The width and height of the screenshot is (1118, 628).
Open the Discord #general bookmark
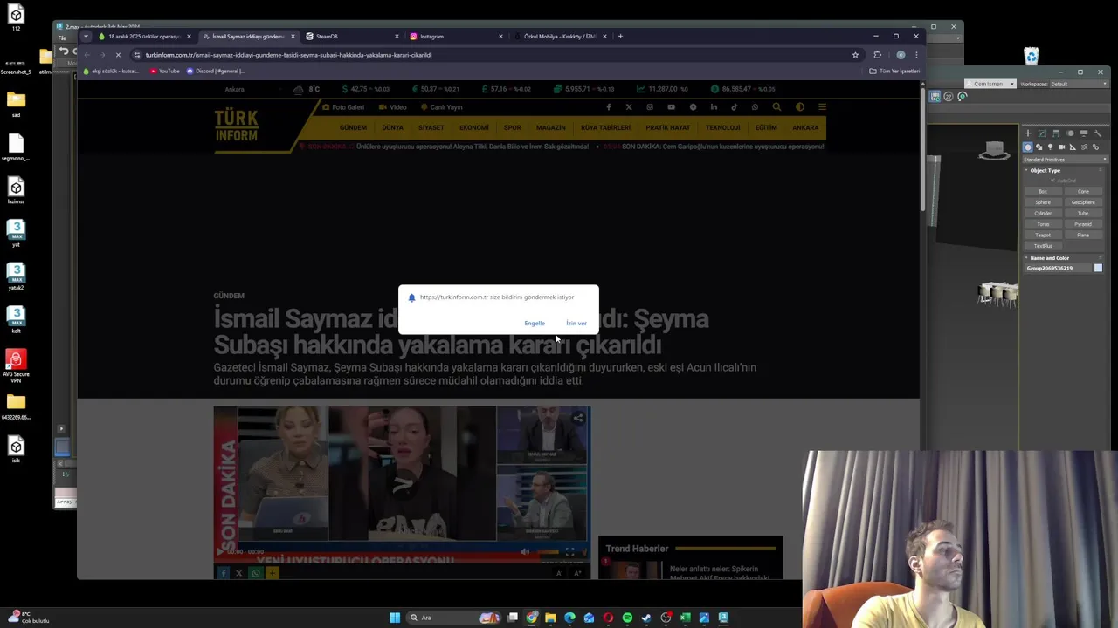click(216, 72)
